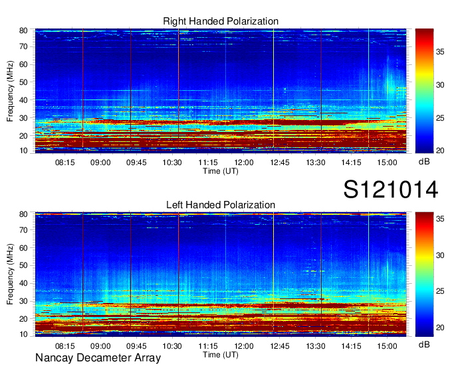
Task: Select the Right Handed Polarization color scale bar
Action: [424, 91]
